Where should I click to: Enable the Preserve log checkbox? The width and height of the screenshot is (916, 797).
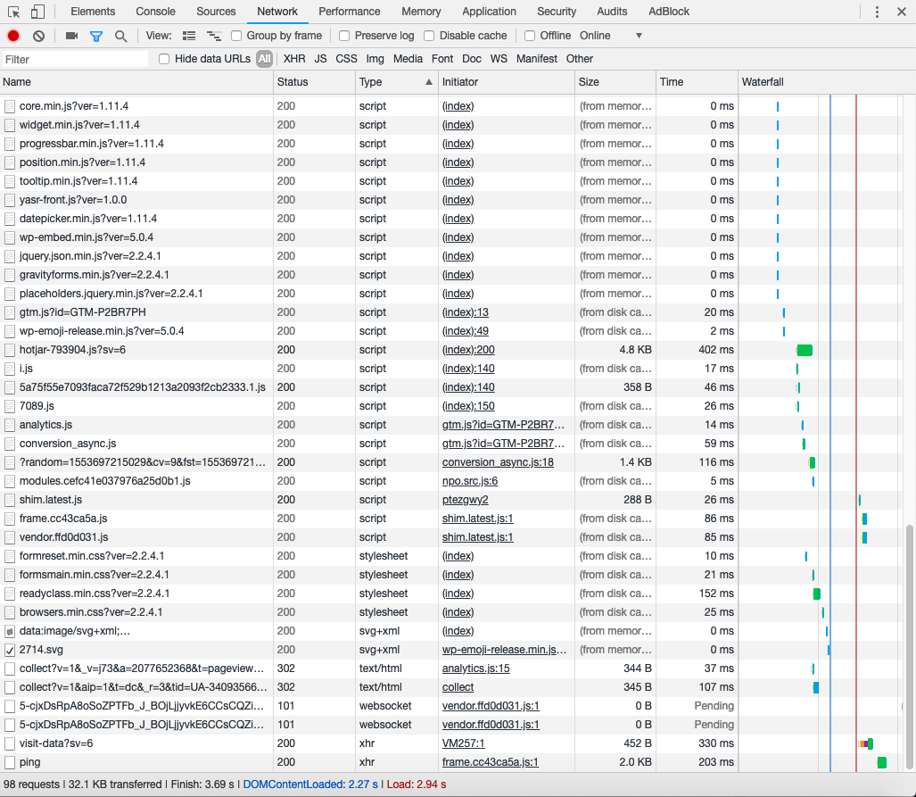344,36
